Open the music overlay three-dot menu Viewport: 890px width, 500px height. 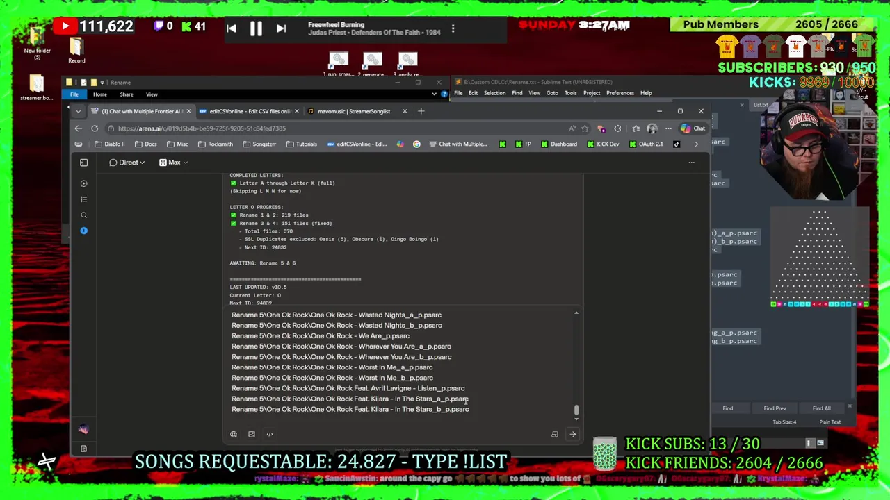(x=453, y=28)
